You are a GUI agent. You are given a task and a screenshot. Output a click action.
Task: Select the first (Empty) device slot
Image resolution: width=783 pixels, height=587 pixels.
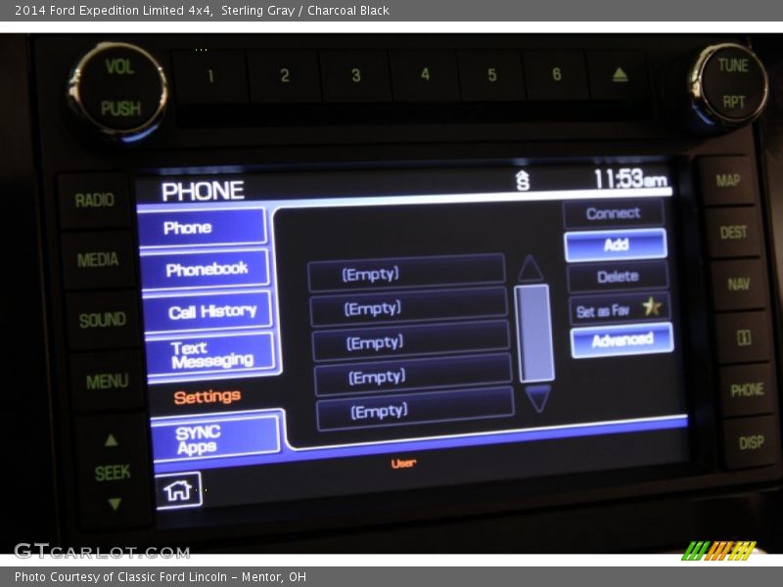coord(406,273)
